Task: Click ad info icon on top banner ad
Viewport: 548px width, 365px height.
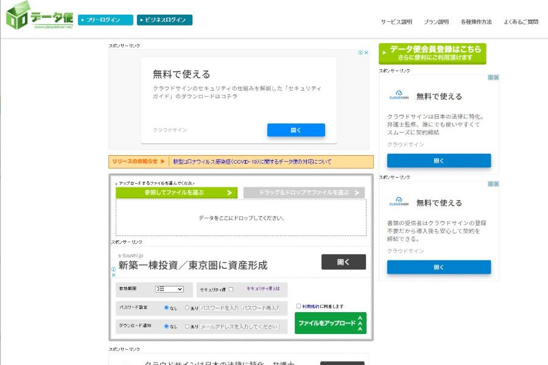Action: click(x=360, y=53)
